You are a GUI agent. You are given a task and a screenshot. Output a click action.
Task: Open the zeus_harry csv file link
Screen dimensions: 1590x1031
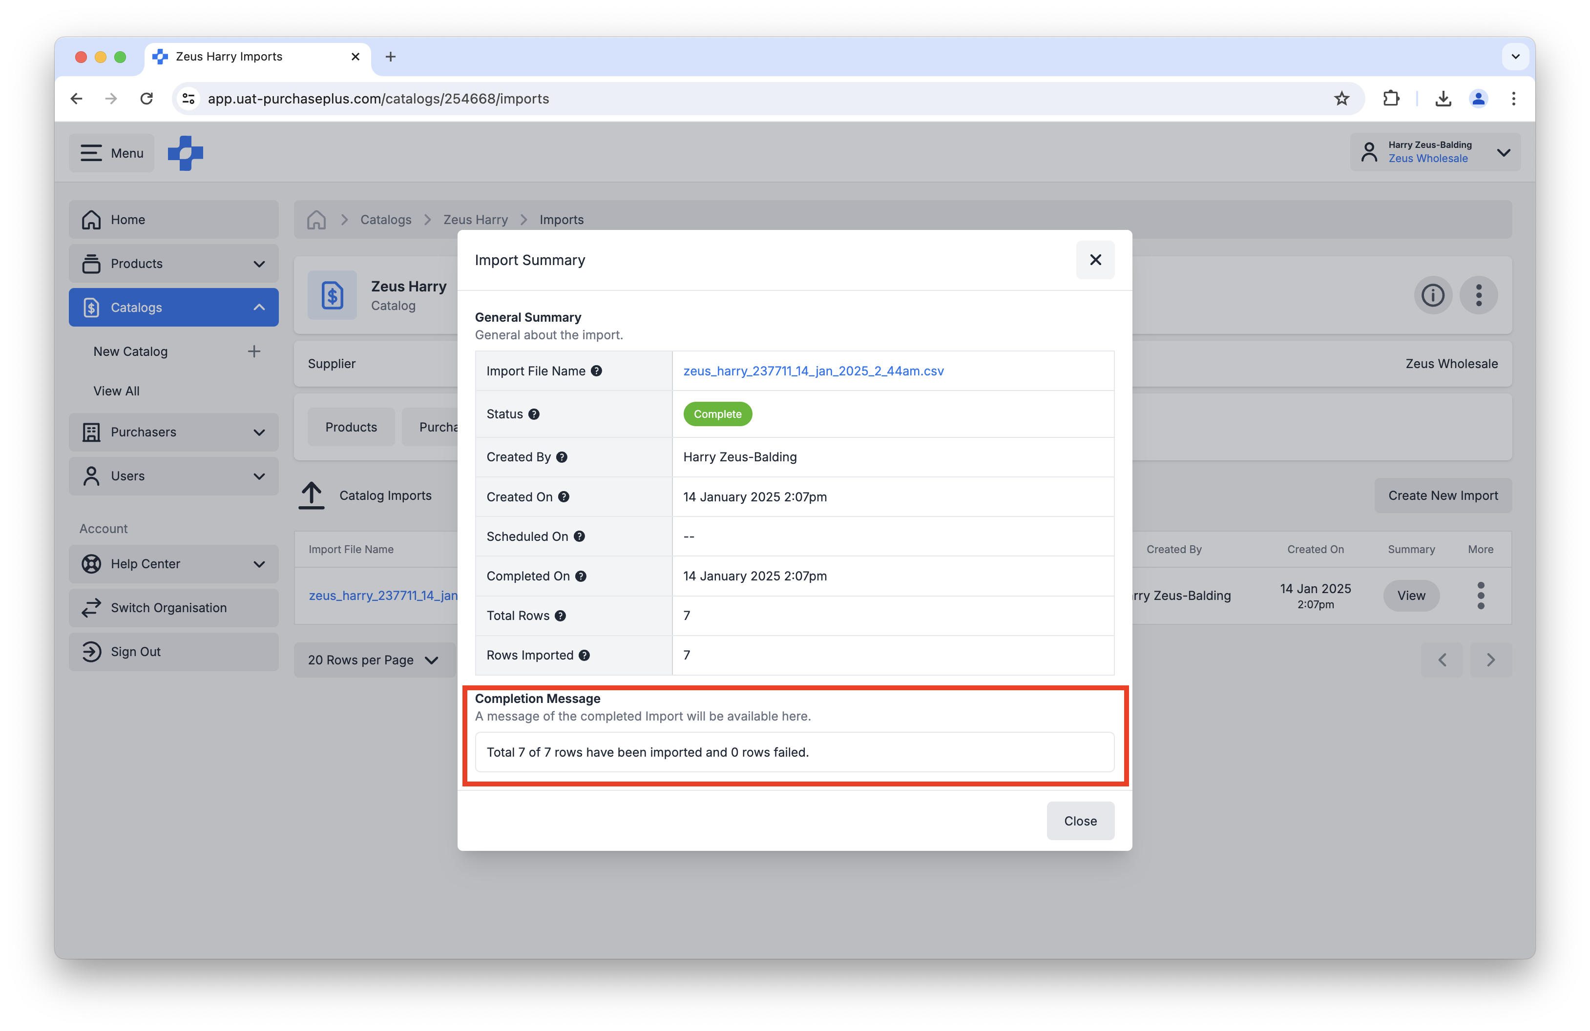[x=813, y=371]
